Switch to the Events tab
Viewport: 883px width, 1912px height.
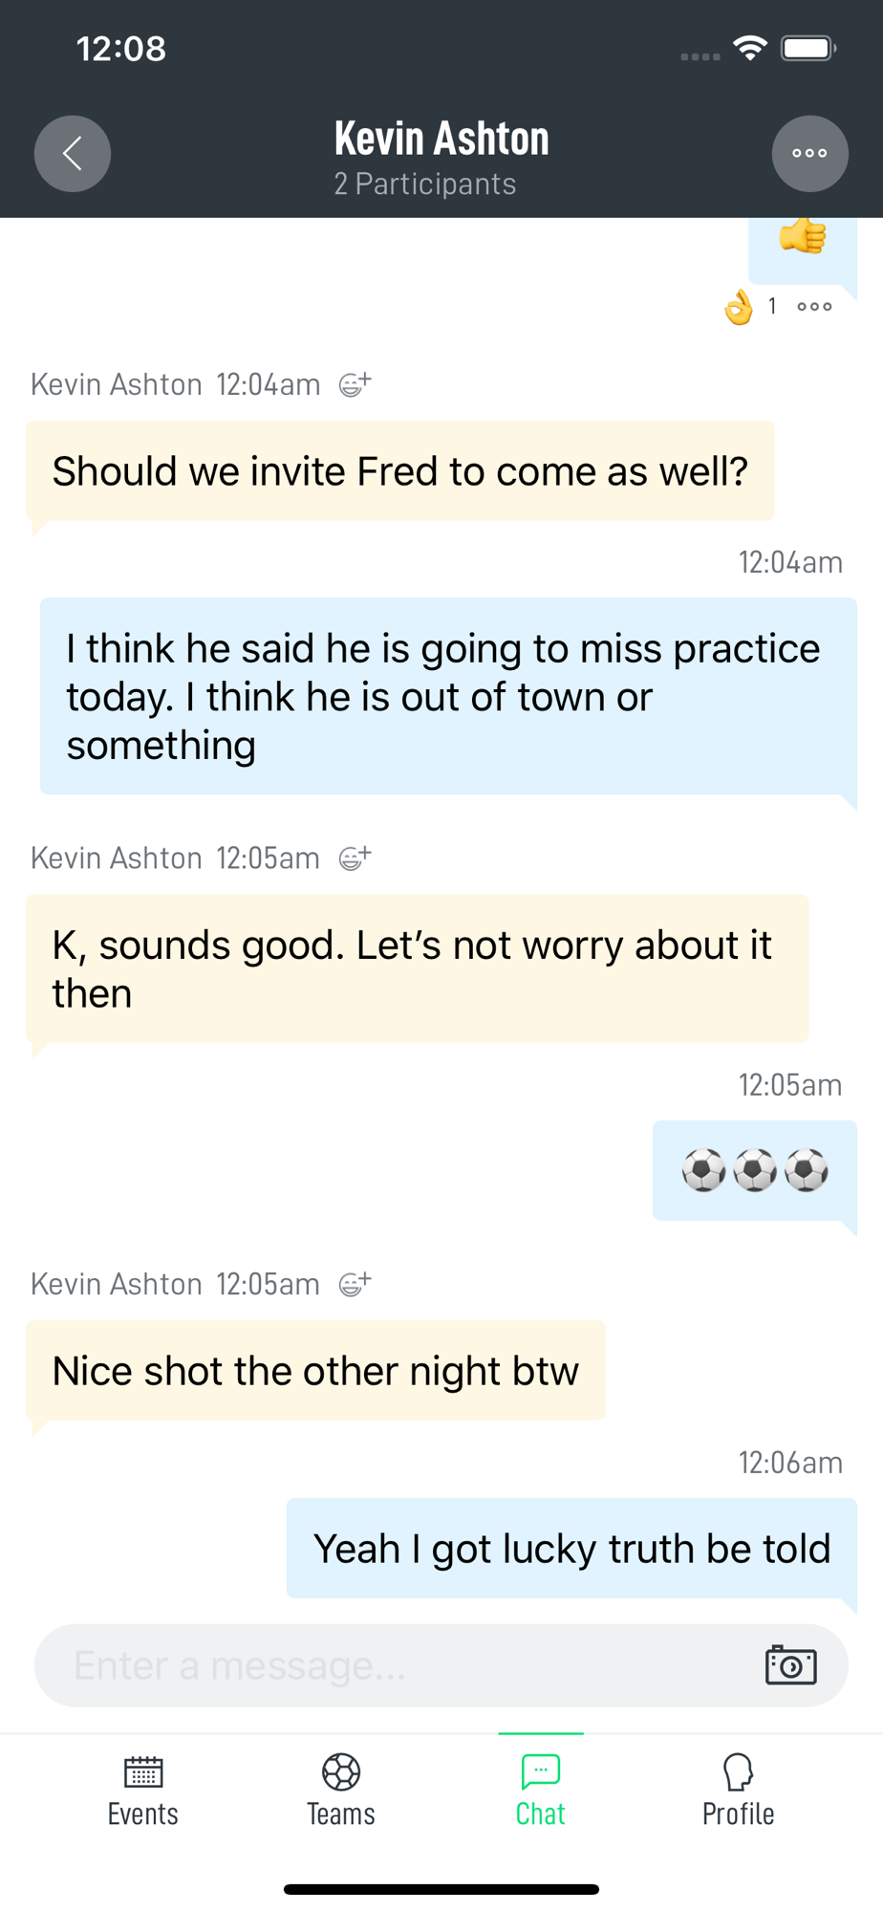[x=143, y=1791]
